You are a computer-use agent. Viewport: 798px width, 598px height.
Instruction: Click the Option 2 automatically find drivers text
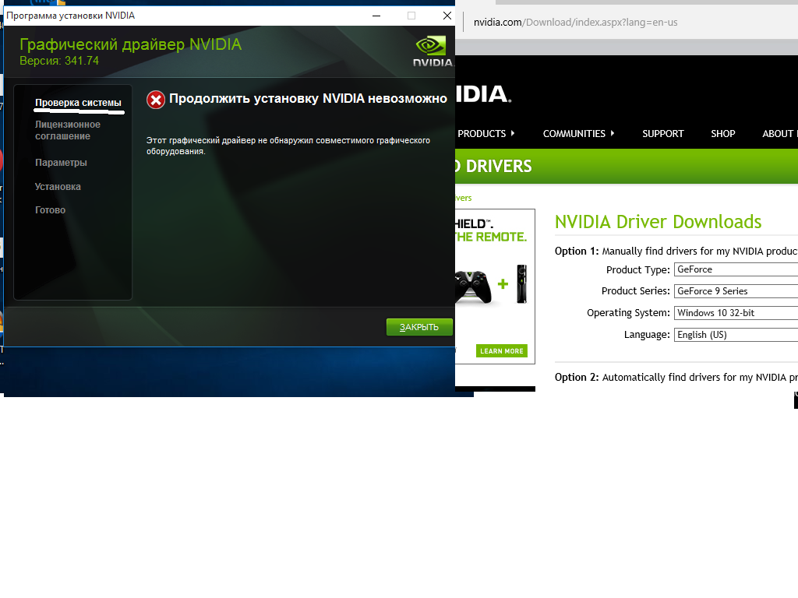[676, 378]
